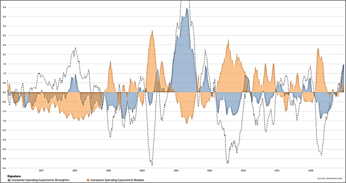Screen dimensions: 346x183
Task: Toggle Consumer Spending Expected to Strengthen series
Action: click(x=40, y=180)
